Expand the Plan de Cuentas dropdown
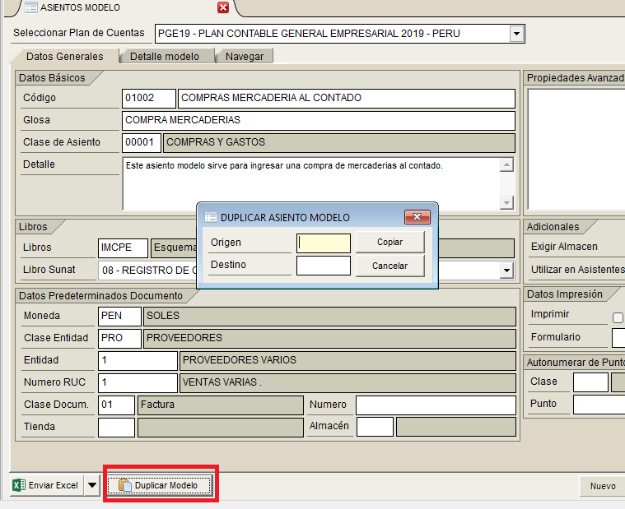The width and height of the screenshot is (625, 509). click(x=516, y=34)
